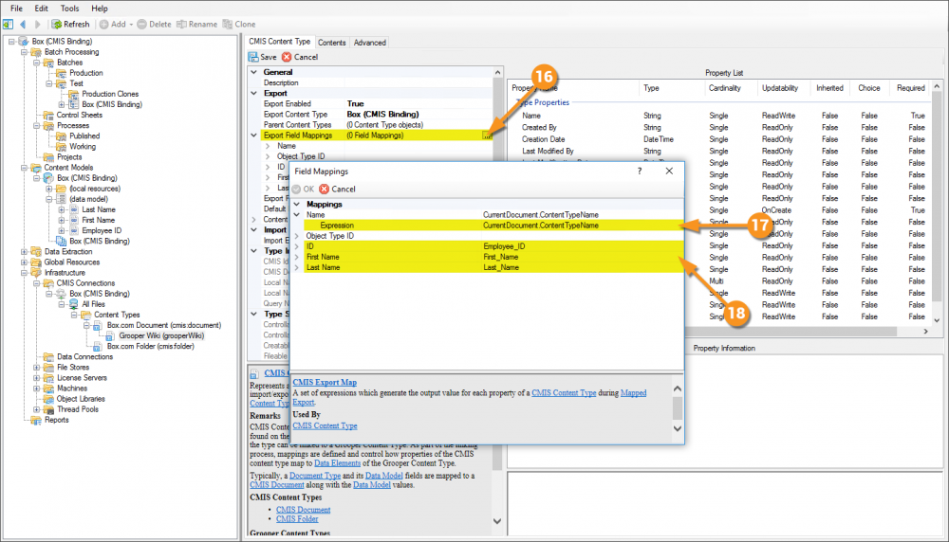Switch to the Contents tab
The image size is (949, 542).
coord(331,43)
